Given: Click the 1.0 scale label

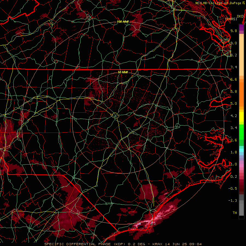Looking at the screenshot, I should (x=234, y=164).
